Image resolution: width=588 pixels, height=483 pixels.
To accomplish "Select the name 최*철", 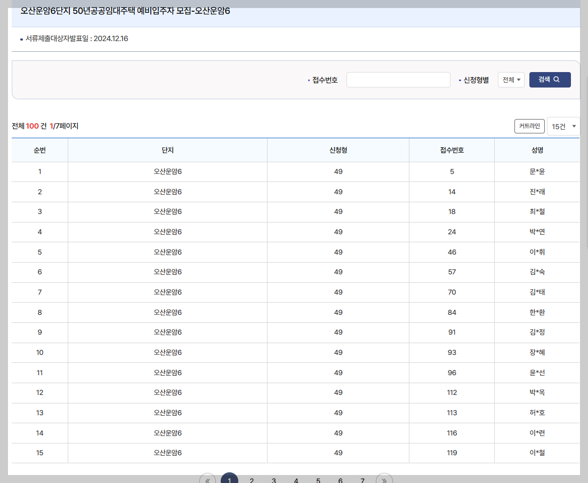I will [x=537, y=212].
